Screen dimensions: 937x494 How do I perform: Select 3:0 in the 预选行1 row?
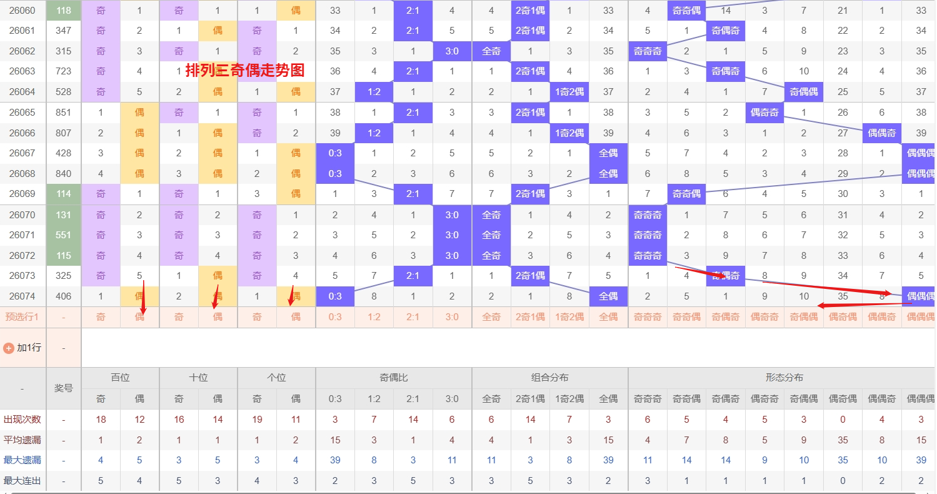452,317
